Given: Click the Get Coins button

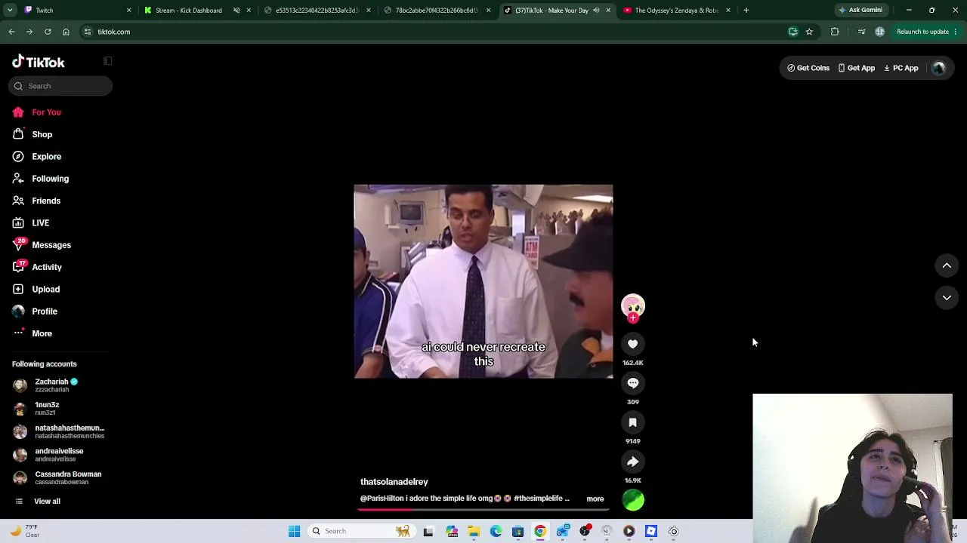Looking at the screenshot, I should click(x=808, y=68).
